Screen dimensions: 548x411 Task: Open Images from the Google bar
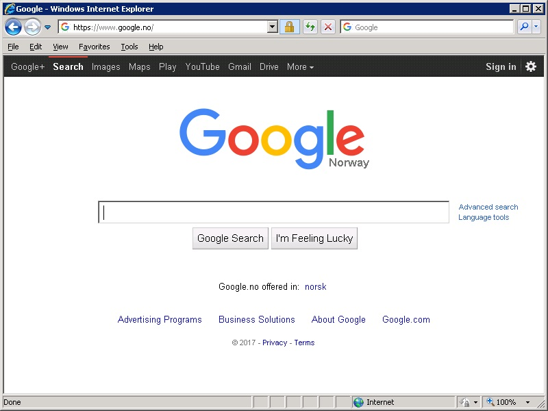106,66
